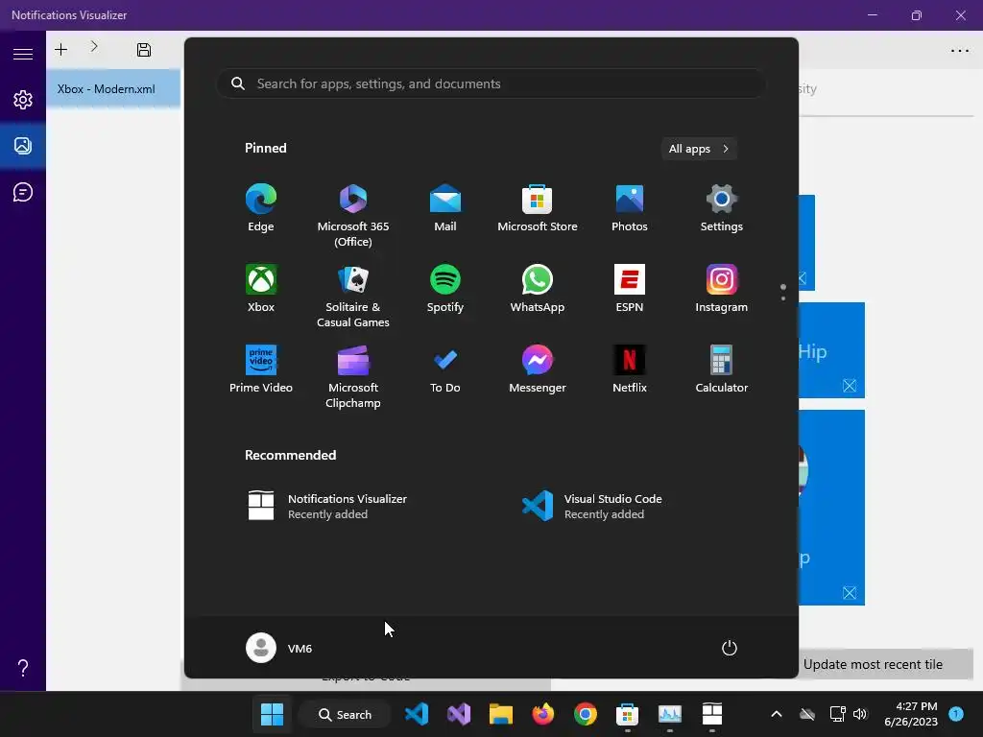The image size is (983, 737).
Task: Open Messenger pinned app
Action: click(538, 369)
